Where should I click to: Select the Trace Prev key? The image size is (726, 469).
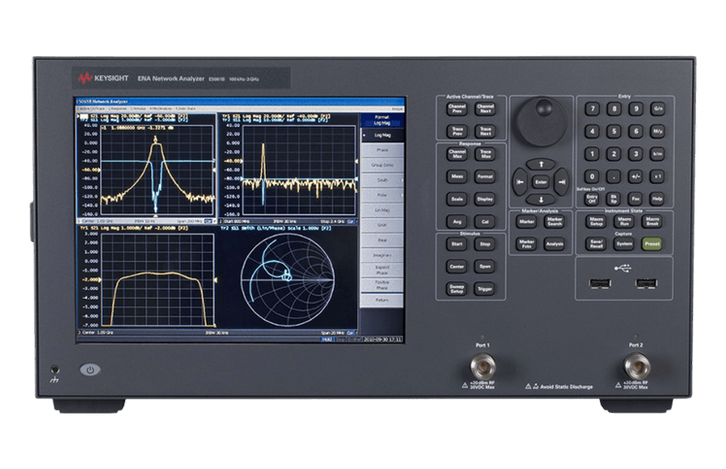click(457, 132)
